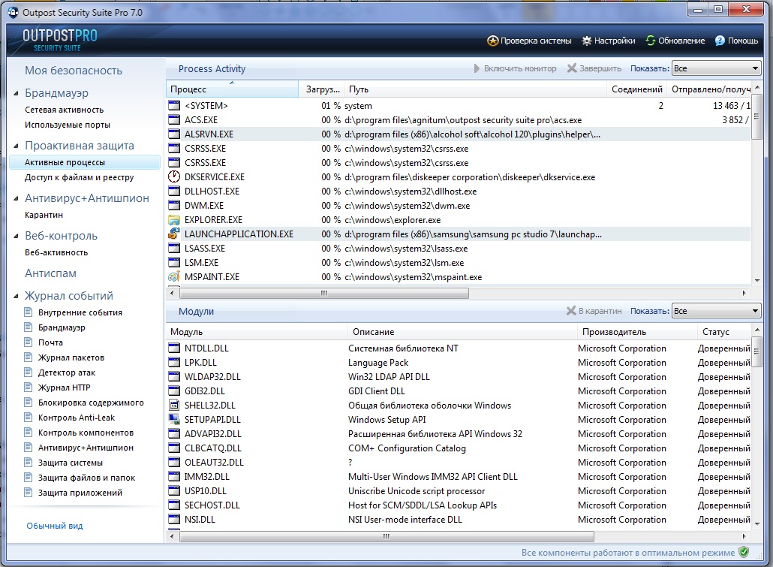Viewport: 773px width, 567px height.
Task: Click the MSPAINT.EXE palette icon
Action: point(174,277)
